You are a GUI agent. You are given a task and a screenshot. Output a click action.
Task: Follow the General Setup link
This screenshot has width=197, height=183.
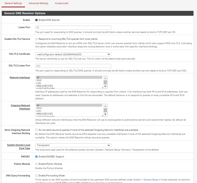click(x=151, y=180)
